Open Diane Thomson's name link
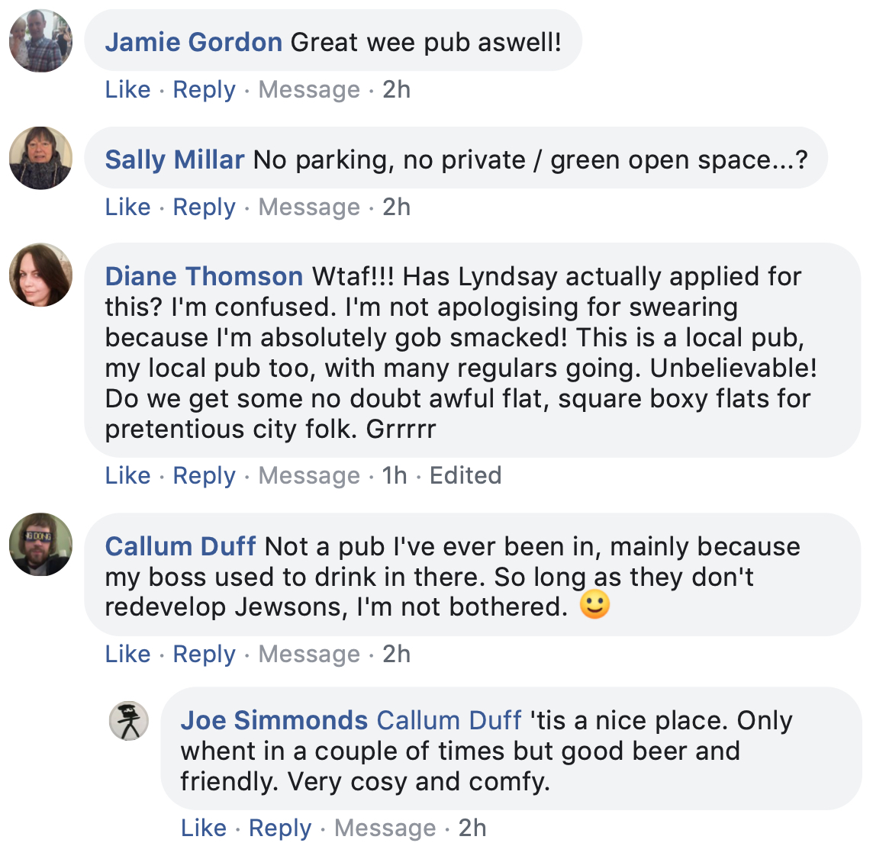873x859 pixels. coord(204,276)
